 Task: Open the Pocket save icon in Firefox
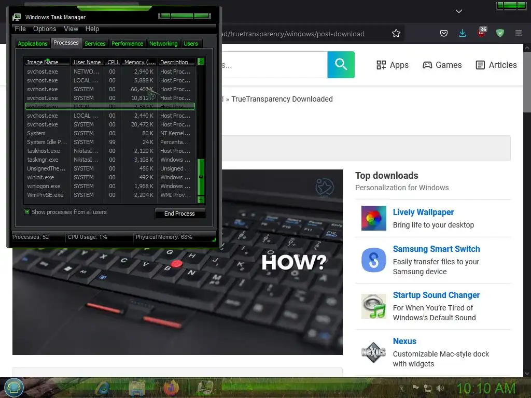click(444, 33)
